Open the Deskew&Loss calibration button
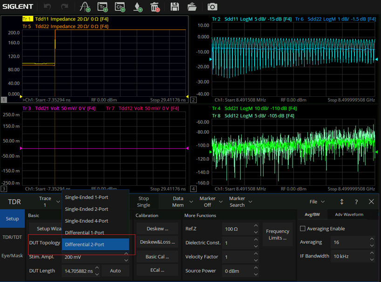The image size is (381, 282). 157,242
